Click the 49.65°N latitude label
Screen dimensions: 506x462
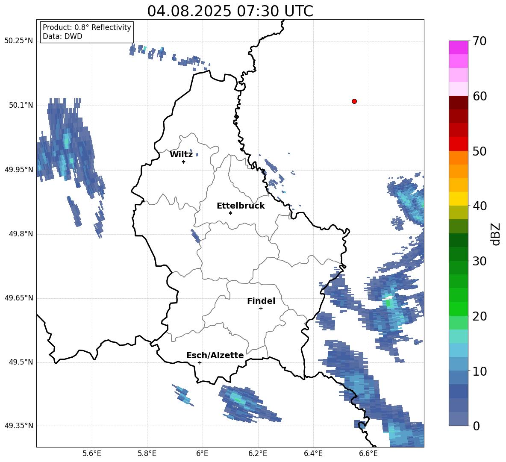[x=19, y=298]
